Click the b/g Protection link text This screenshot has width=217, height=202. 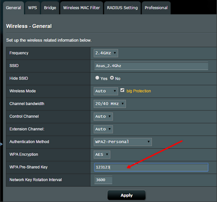coord(138,91)
